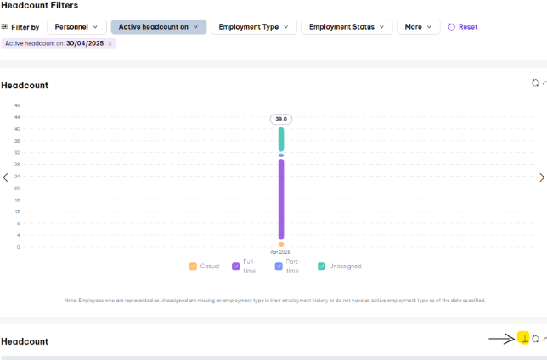This screenshot has height=360, width=547.
Task: Refresh the lower Headcount panel
Action: coord(535,339)
